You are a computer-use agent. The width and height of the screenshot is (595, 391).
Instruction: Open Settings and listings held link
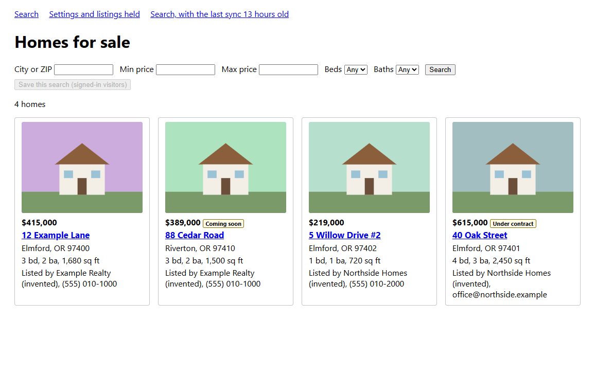[x=95, y=14]
